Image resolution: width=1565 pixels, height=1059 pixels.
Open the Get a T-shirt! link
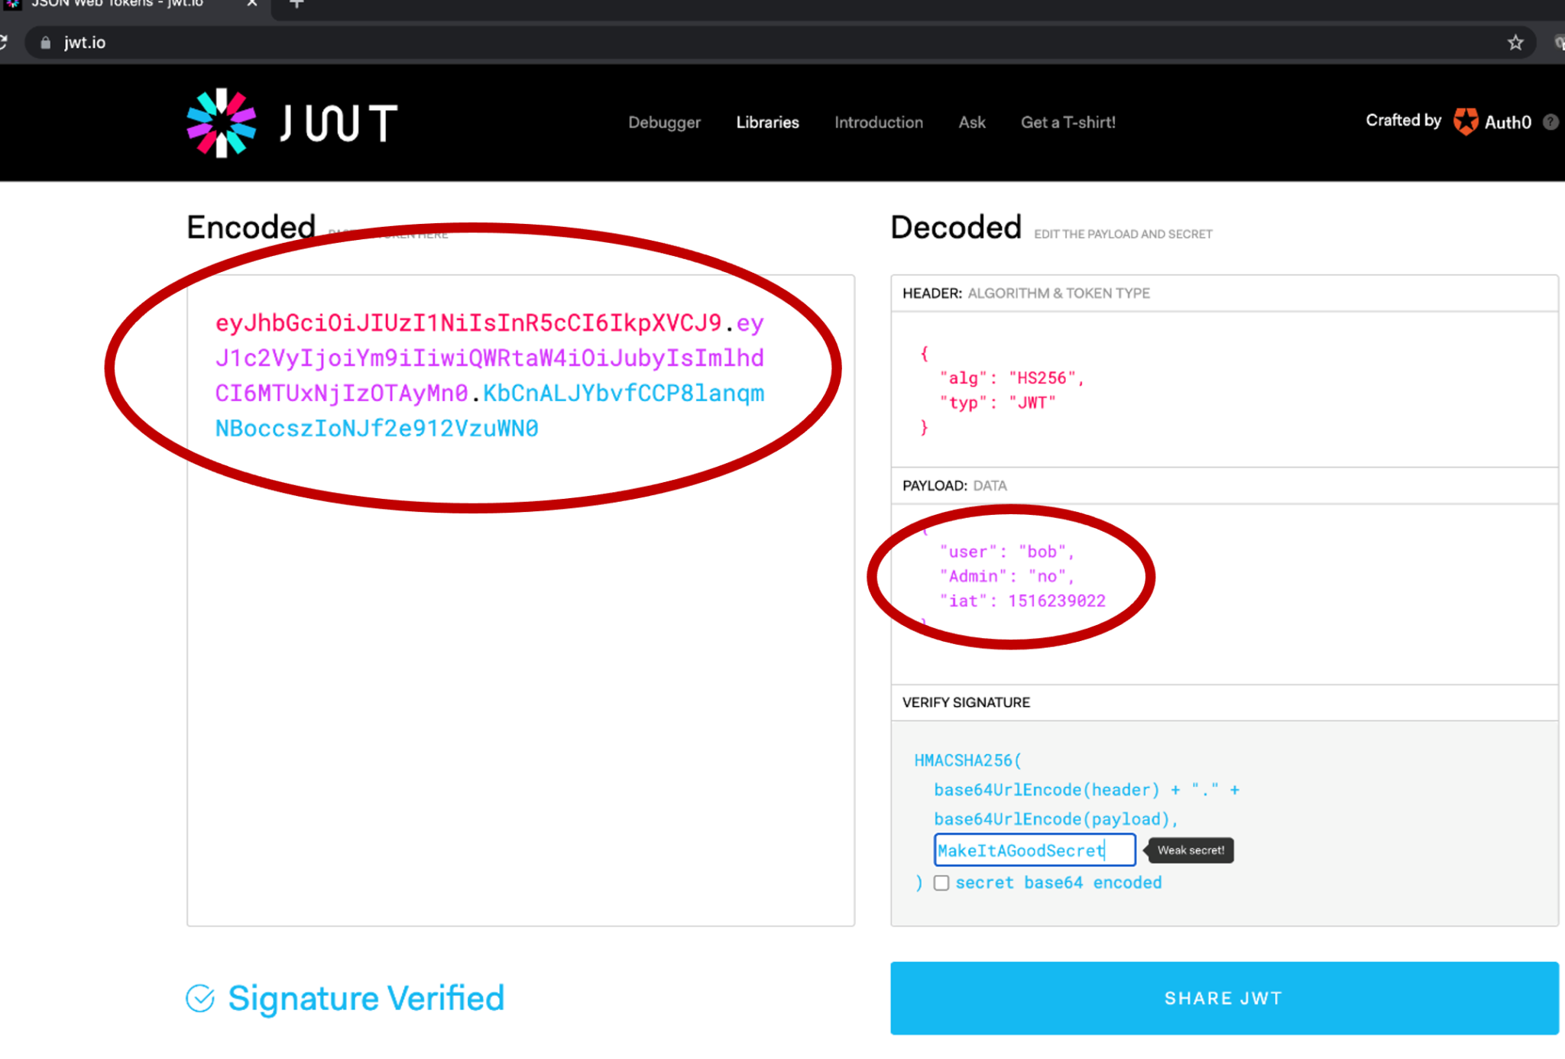coord(1068,122)
